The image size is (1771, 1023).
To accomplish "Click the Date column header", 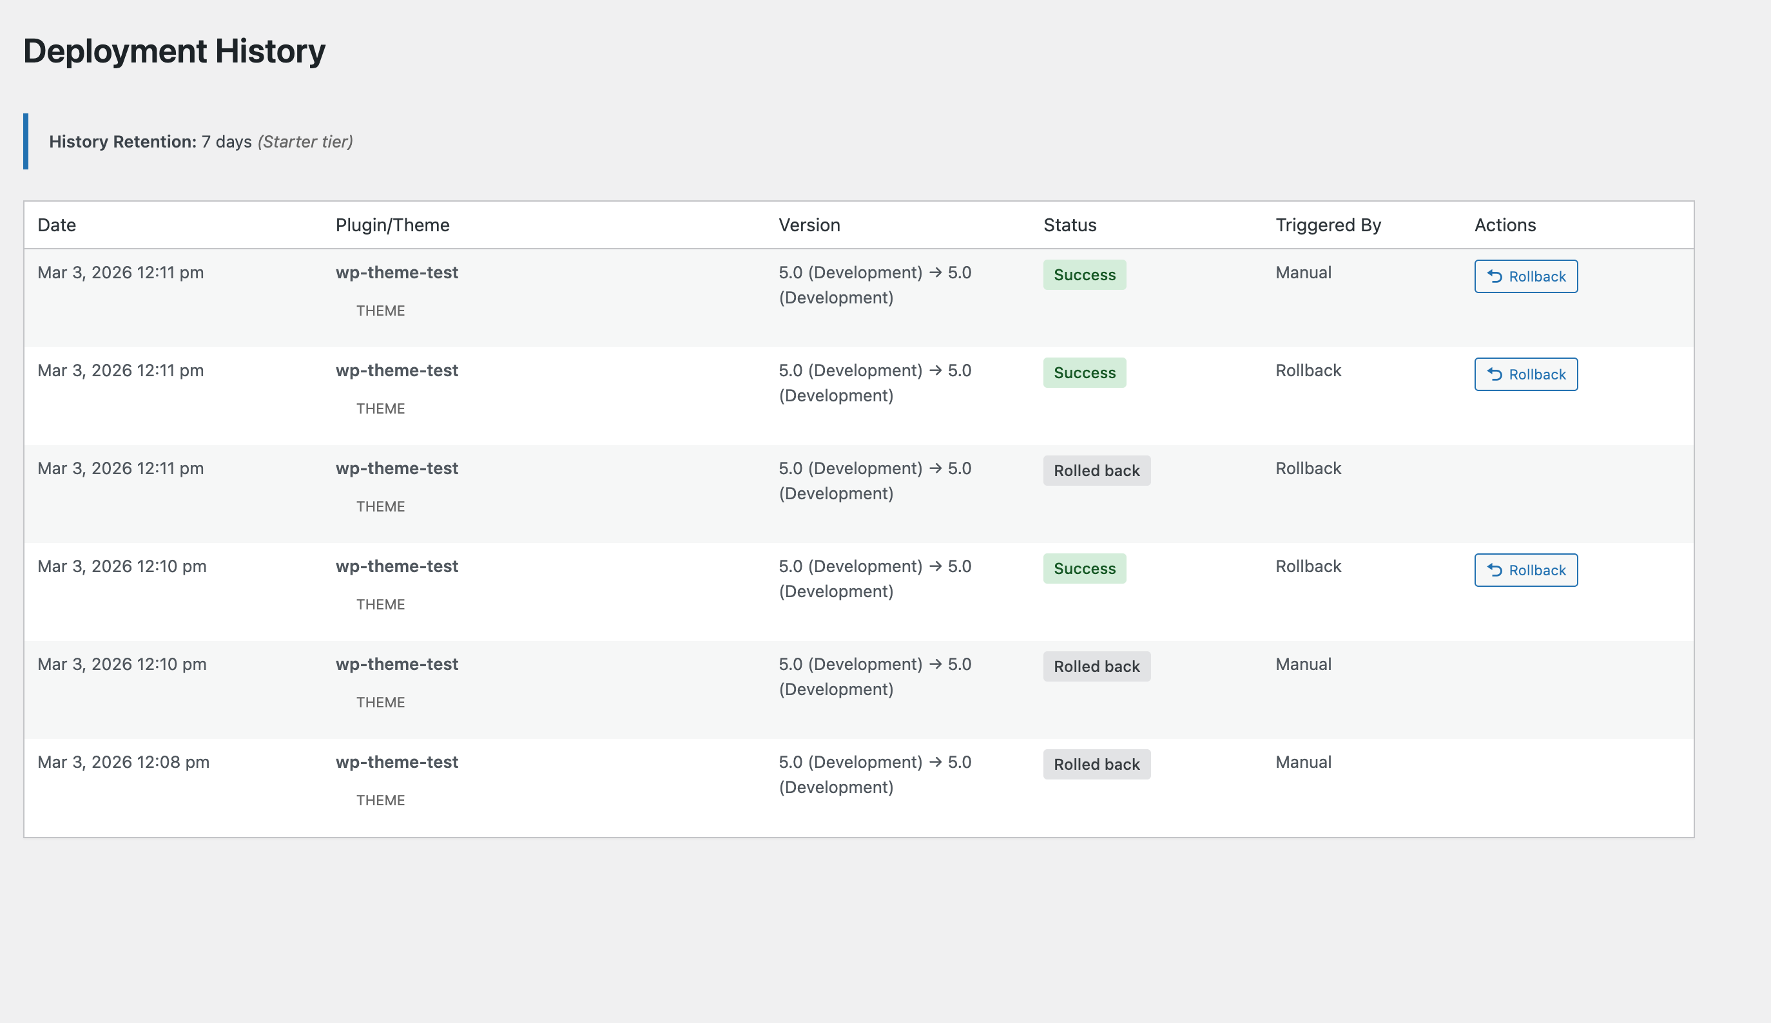I will [x=57, y=225].
